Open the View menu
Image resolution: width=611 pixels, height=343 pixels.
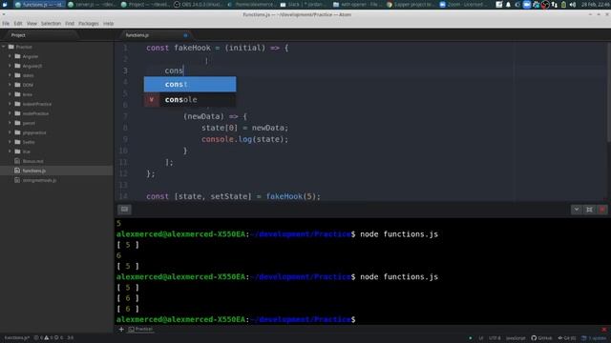(x=32, y=24)
